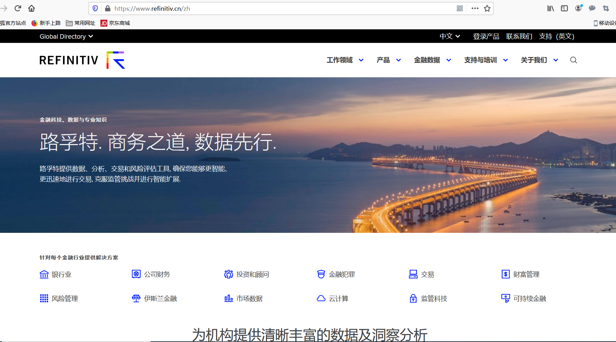Open the 工作领域 menu
The height and width of the screenshot is (342, 616).
tap(344, 60)
